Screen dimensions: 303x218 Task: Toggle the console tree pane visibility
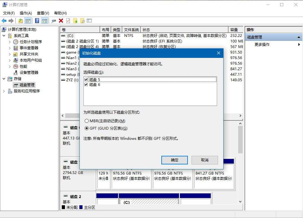[28, 21]
